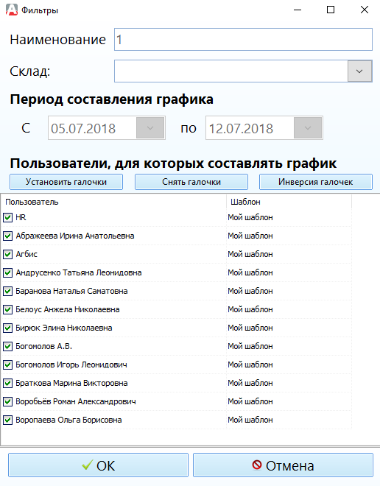Viewport: 380px width, 486px height.
Task: Click the Шаблон column header
Action: (x=289, y=202)
